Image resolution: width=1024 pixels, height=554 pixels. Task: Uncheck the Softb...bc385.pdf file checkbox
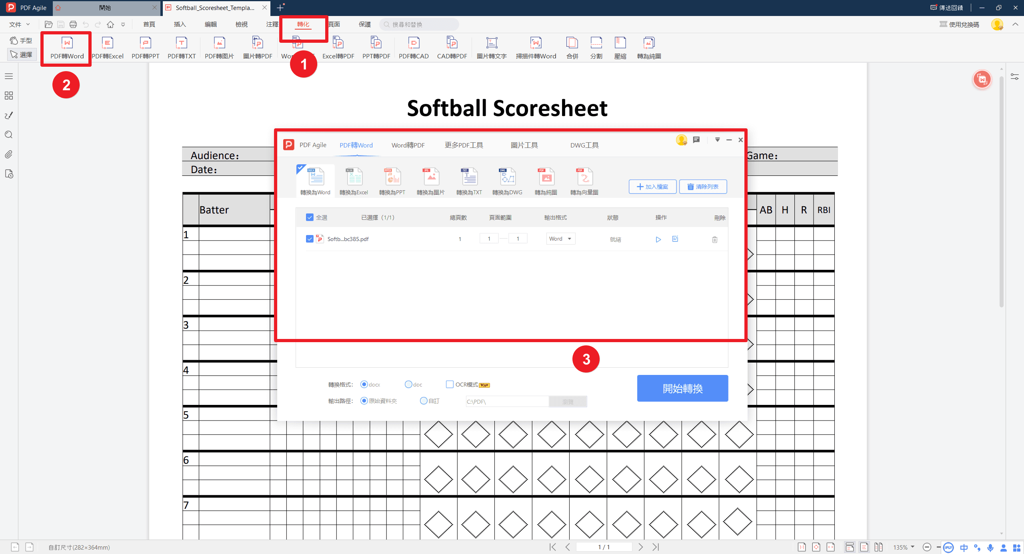coord(310,239)
